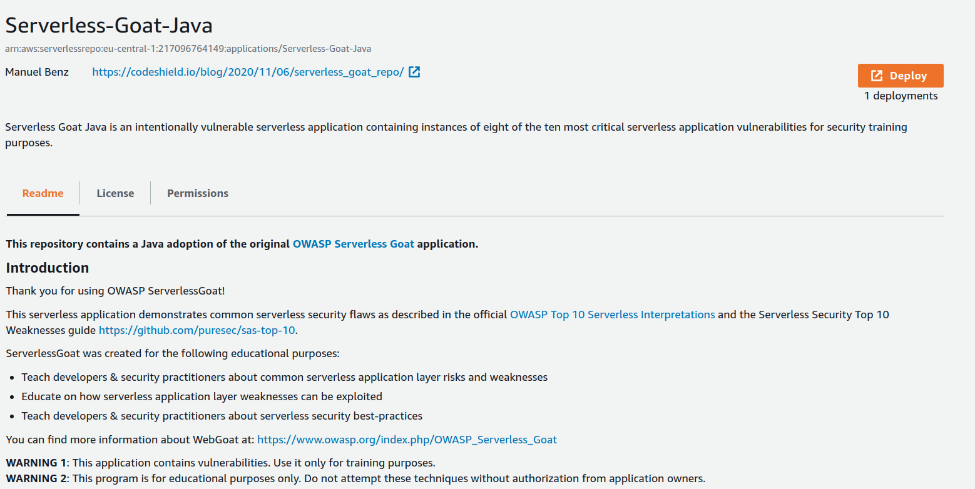
Task: Click the Introduction heading
Action: tap(47, 267)
